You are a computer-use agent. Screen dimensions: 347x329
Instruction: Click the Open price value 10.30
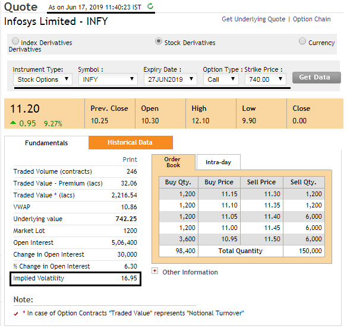[x=150, y=121]
